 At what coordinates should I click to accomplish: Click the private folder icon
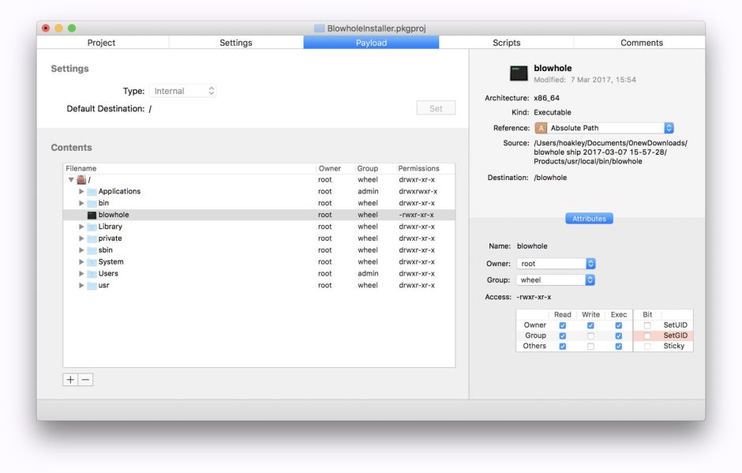click(93, 238)
